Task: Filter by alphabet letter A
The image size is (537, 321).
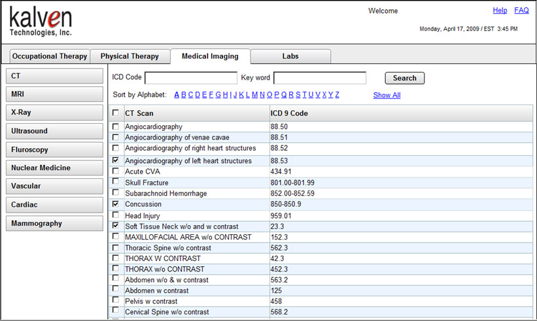Action: (x=177, y=95)
